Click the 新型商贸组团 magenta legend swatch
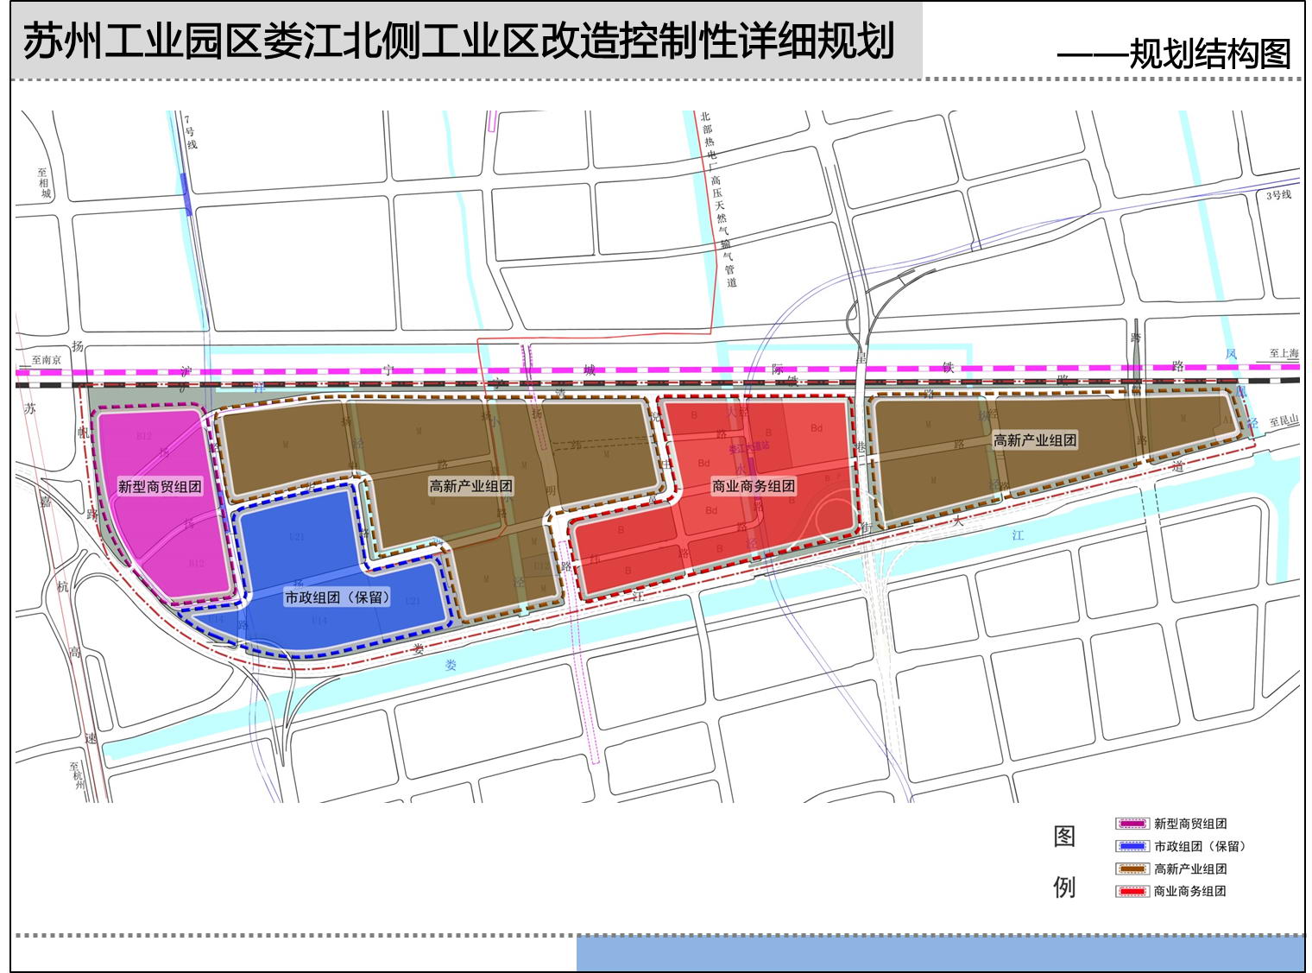The image size is (1312, 973). [x=1131, y=824]
